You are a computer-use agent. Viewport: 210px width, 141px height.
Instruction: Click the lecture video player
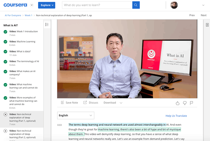click(127, 59)
